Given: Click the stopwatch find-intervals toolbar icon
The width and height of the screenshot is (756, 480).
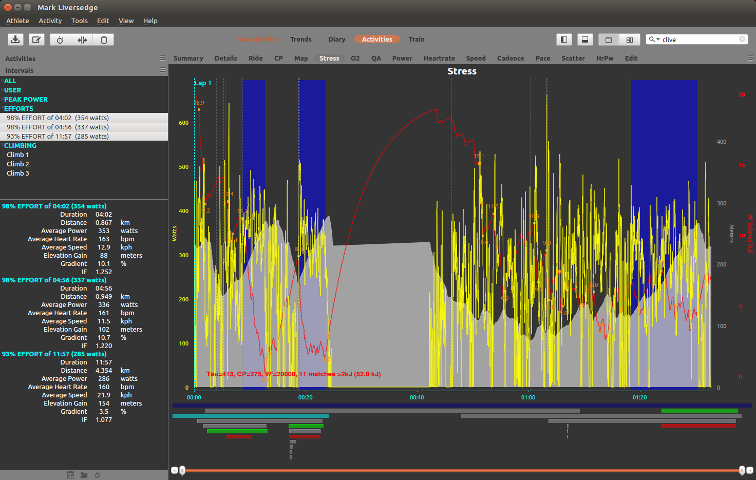Looking at the screenshot, I should tap(60, 40).
